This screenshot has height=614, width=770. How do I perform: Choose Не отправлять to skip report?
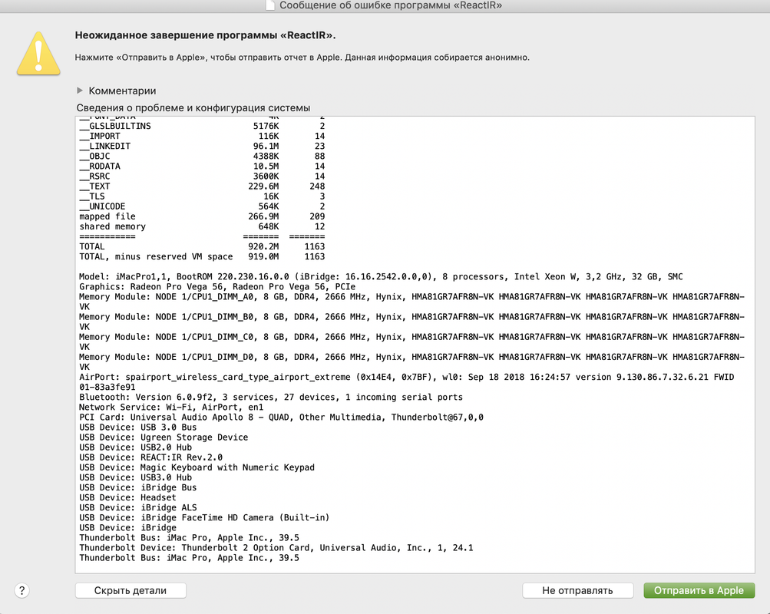pyautogui.click(x=577, y=590)
